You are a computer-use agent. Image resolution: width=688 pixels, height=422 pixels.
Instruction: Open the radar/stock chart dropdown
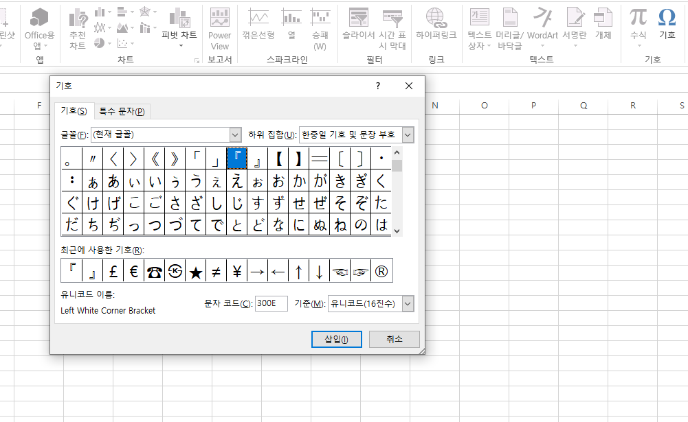[x=148, y=12]
